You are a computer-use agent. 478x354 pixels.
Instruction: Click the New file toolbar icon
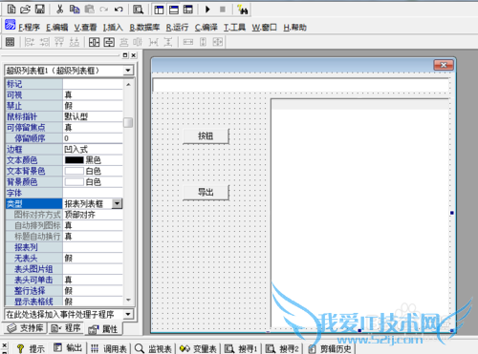coord(11,10)
